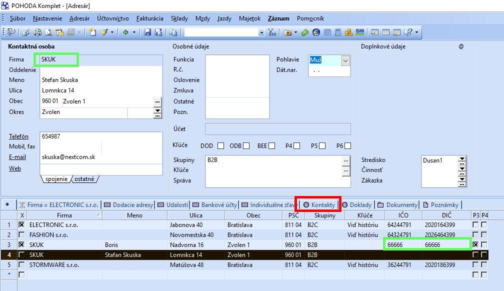Click the Telefón link label
Viewport: 504px width, 291px height.
click(18, 136)
